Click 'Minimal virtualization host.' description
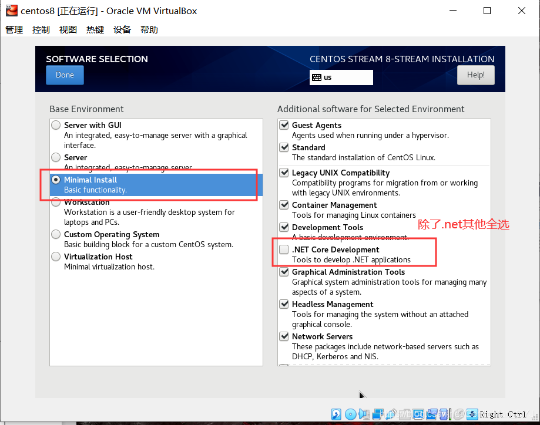540x425 pixels. click(x=109, y=267)
